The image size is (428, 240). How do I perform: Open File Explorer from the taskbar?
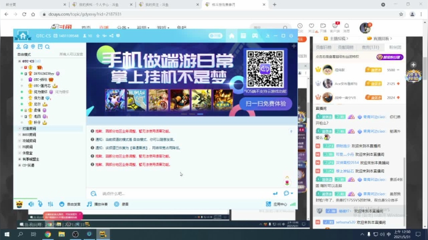[62, 234]
